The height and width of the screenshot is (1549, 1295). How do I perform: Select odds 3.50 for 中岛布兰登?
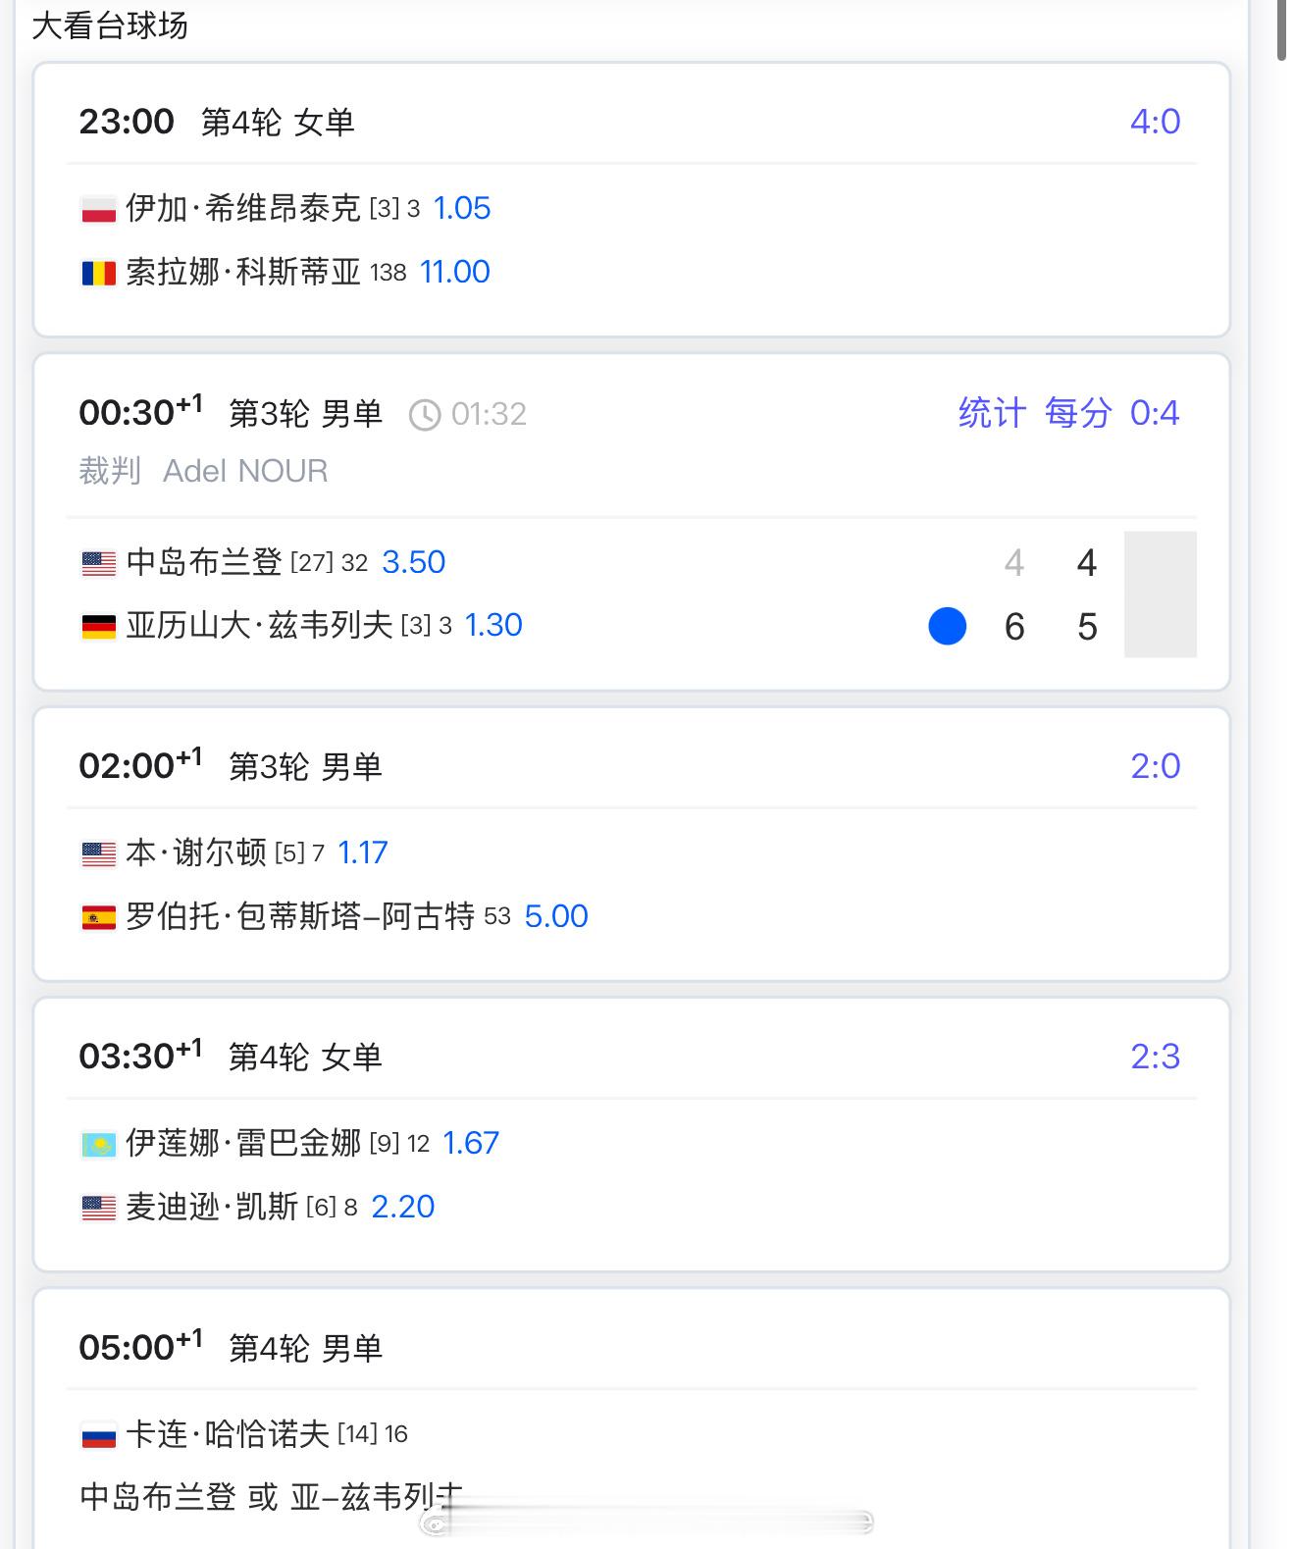pyautogui.click(x=413, y=562)
